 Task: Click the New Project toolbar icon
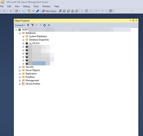coord(16,11)
